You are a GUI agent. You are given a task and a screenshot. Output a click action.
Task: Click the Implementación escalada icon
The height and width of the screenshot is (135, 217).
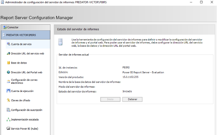(8, 119)
